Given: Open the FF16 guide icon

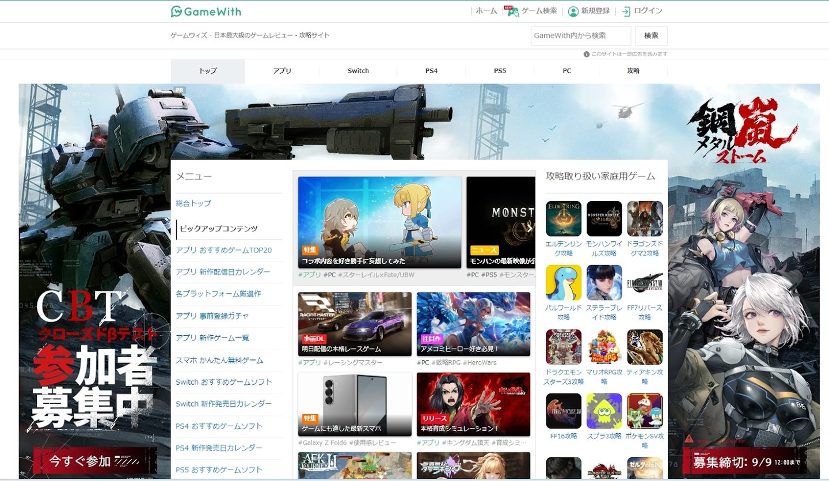Looking at the screenshot, I should pyautogui.click(x=564, y=411).
